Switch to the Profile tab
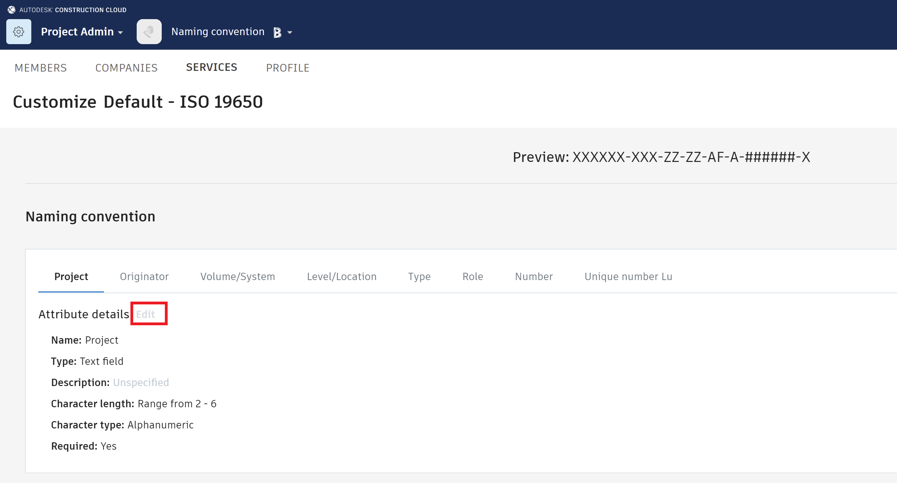The width and height of the screenshot is (897, 483). (x=288, y=68)
